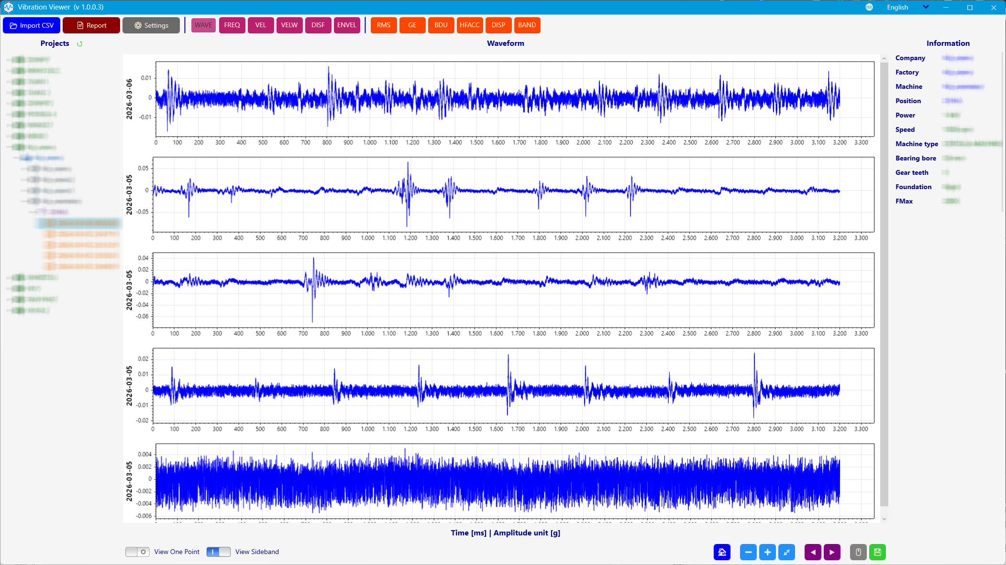Click the green save disk icon
The width and height of the screenshot is (1006, 565).
point(877,552)
